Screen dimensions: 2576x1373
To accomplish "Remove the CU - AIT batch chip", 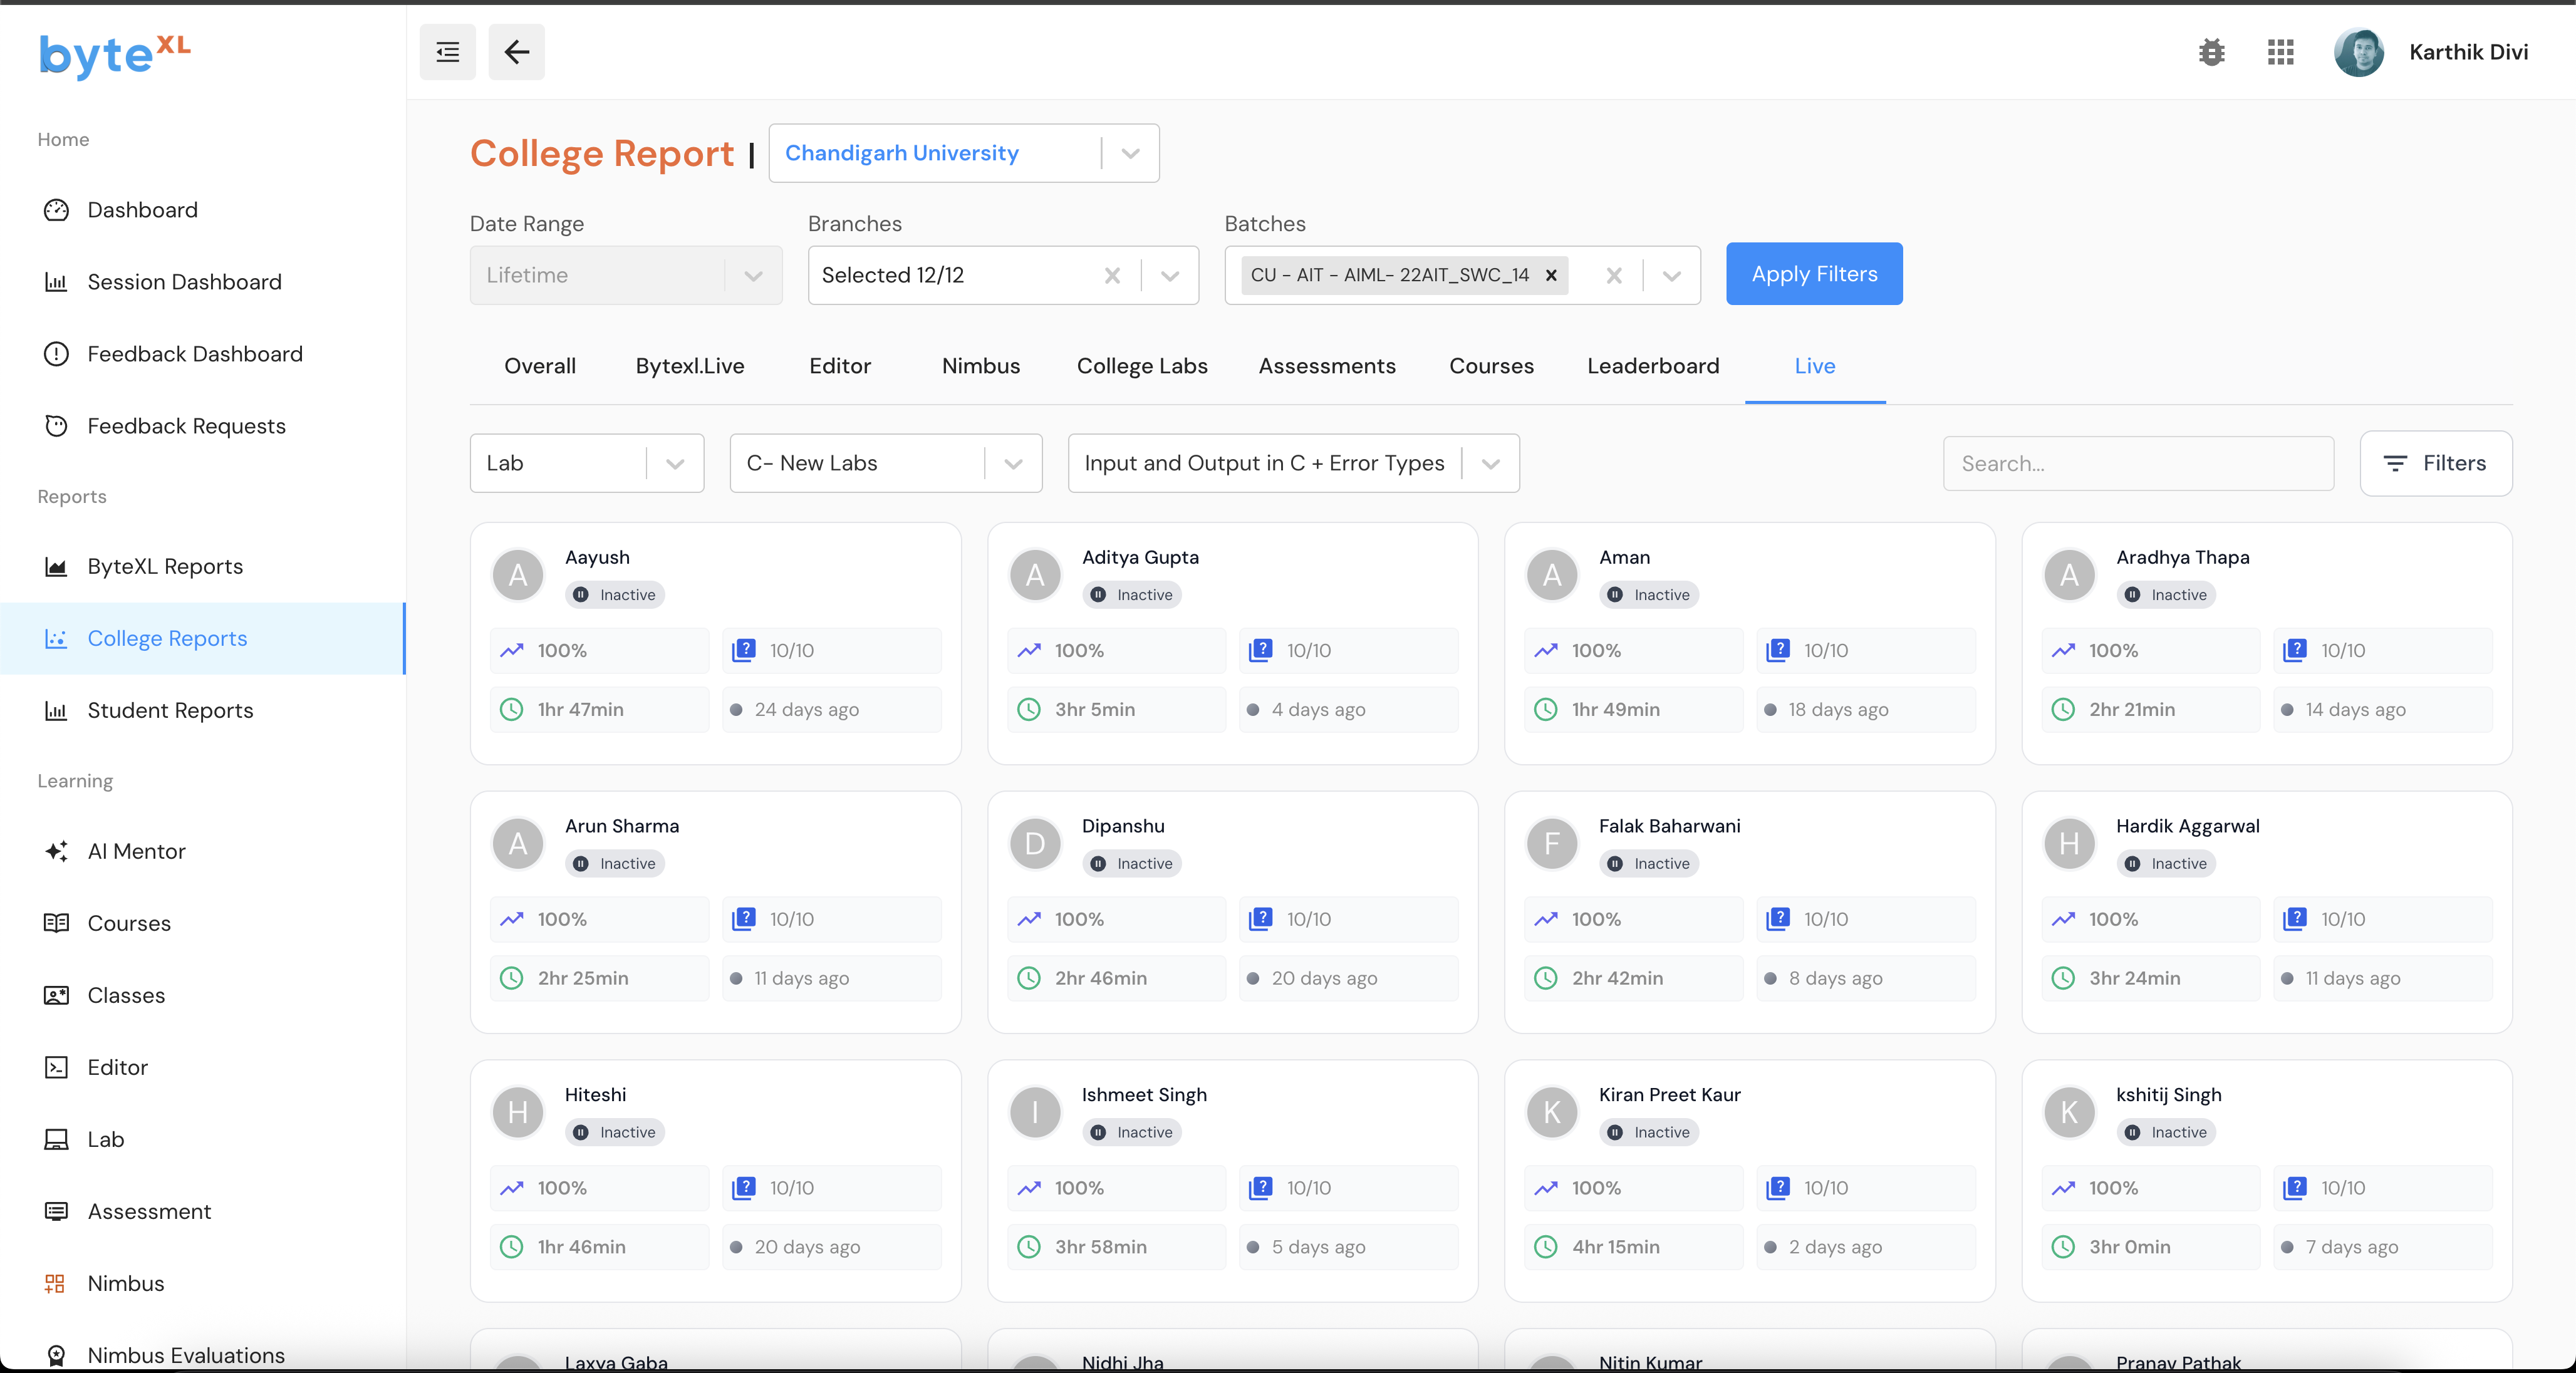I will 1551,275.
